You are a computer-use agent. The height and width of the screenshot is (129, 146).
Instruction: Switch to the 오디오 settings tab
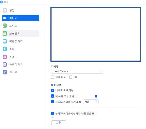(21, 26)
